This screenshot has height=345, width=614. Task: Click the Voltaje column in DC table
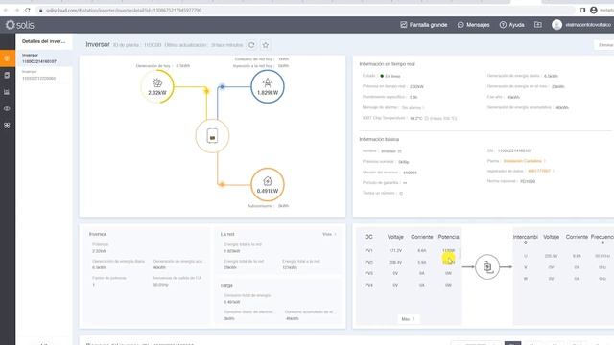click(x=395, y=237)
